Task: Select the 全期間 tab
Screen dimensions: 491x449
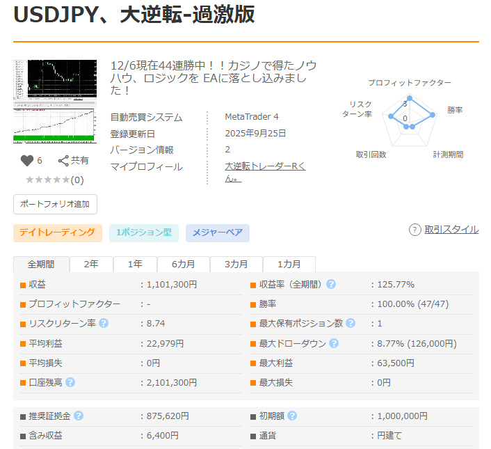Action: click(41, 264)
